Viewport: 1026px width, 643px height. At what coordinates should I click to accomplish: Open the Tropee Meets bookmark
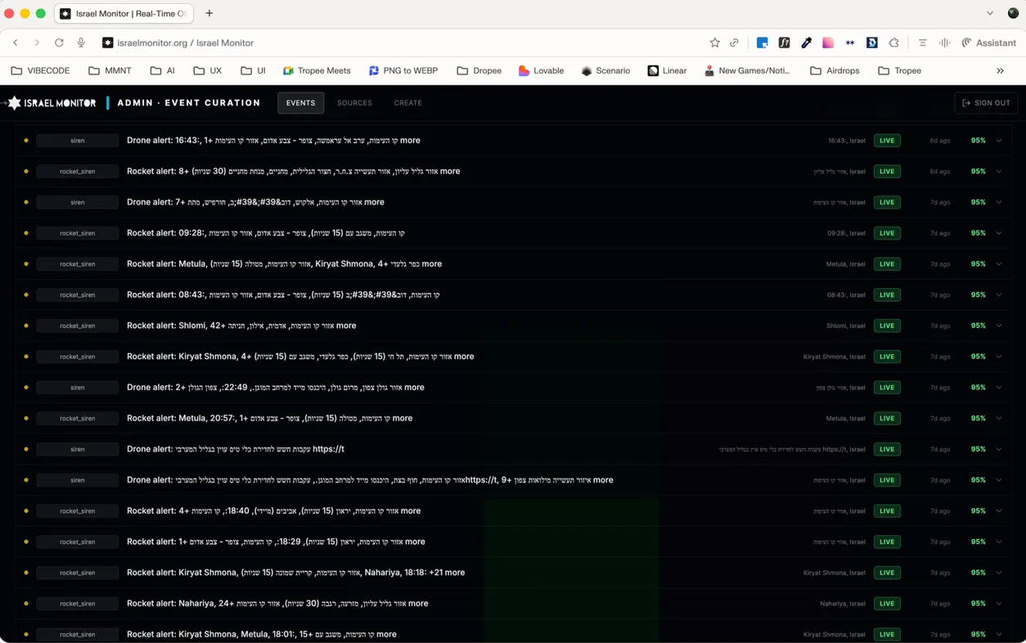[x=317, y=71]
